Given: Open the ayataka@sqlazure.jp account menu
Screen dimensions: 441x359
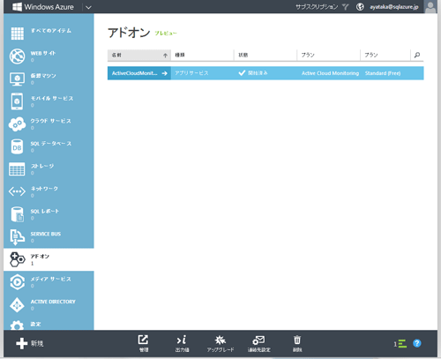Looking at the screenshot, I should coord(394,7).
